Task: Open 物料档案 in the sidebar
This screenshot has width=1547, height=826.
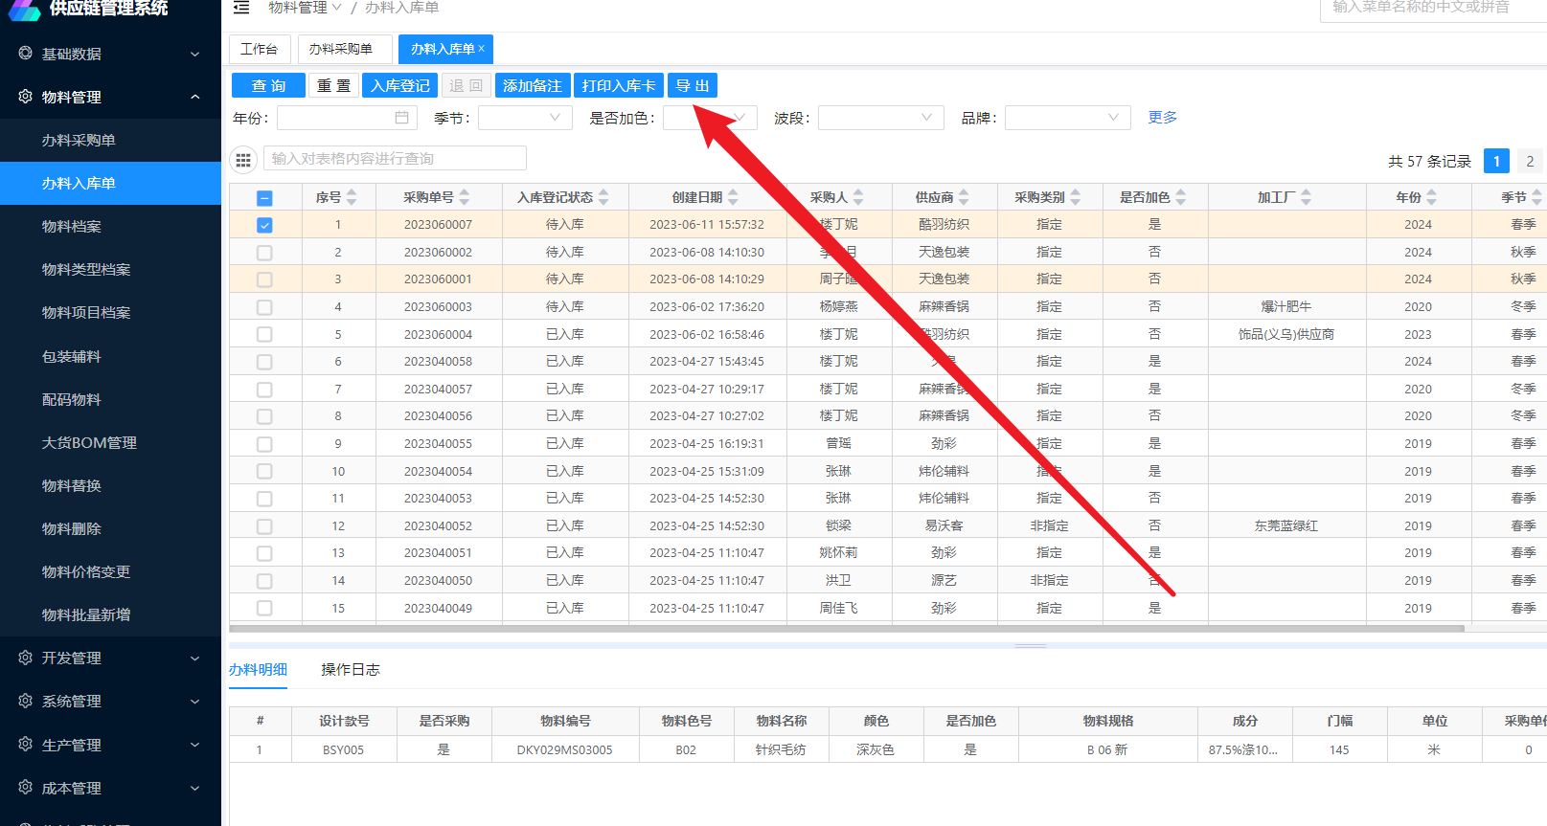Action: click(x=72, y=227)
